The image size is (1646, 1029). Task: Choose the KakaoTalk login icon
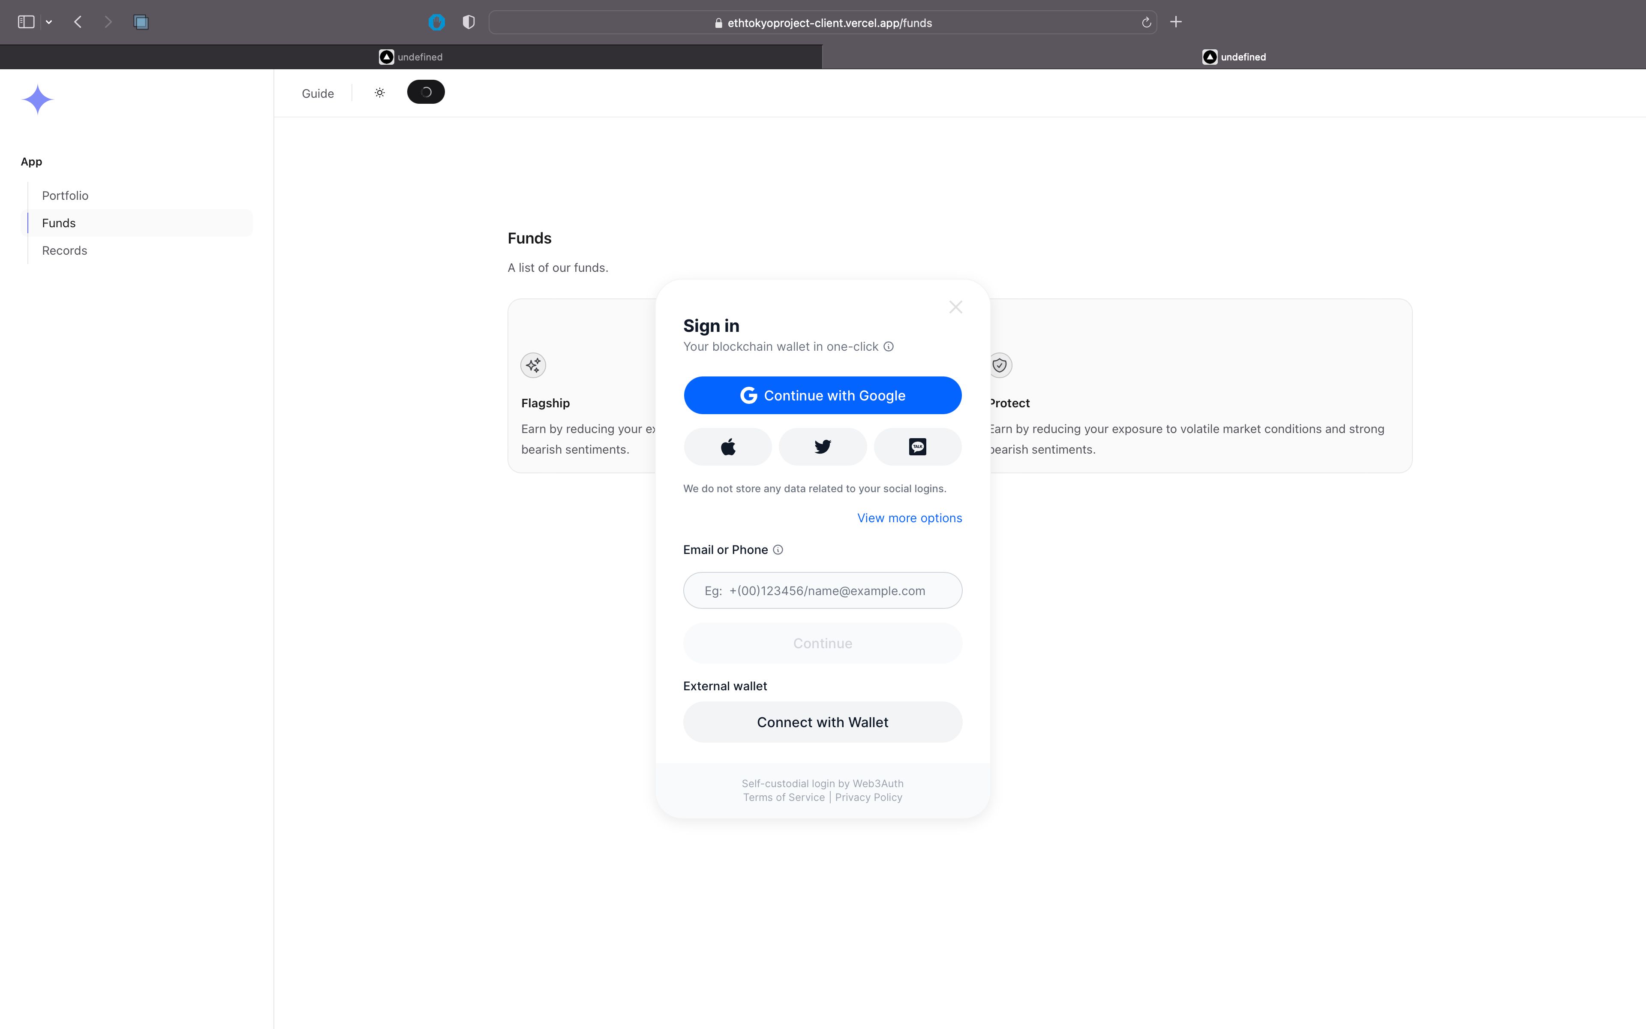pos(918,446)
